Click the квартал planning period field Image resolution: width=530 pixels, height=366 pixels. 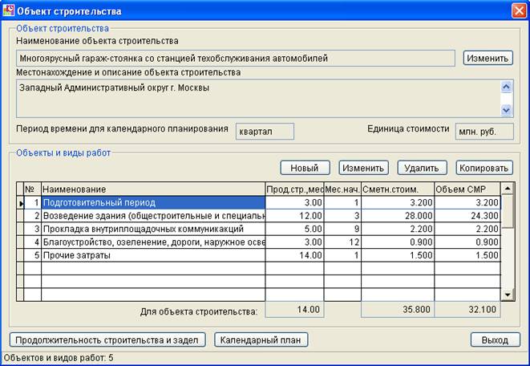pos(265,132)
